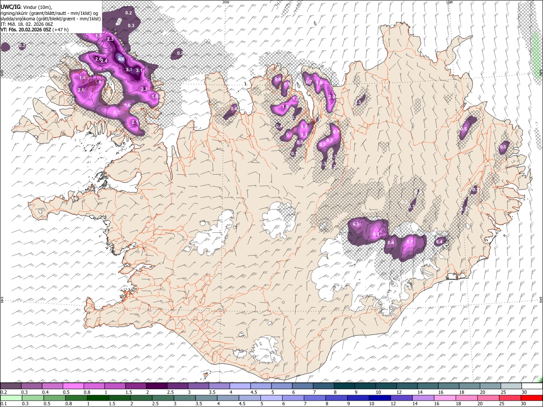
Task: Click the dark teal 8 swatch, upper legend
Action: (x=344, y=386)
